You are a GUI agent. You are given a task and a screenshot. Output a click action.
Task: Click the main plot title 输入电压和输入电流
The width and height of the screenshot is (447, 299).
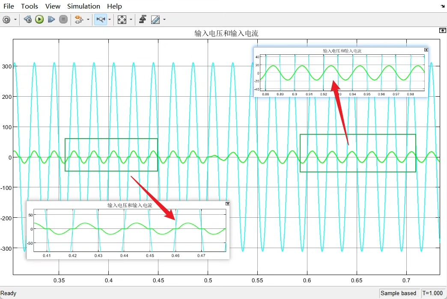point(226,34)
